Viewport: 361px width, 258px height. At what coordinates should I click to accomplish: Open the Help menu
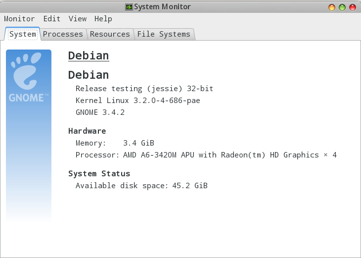103,19
